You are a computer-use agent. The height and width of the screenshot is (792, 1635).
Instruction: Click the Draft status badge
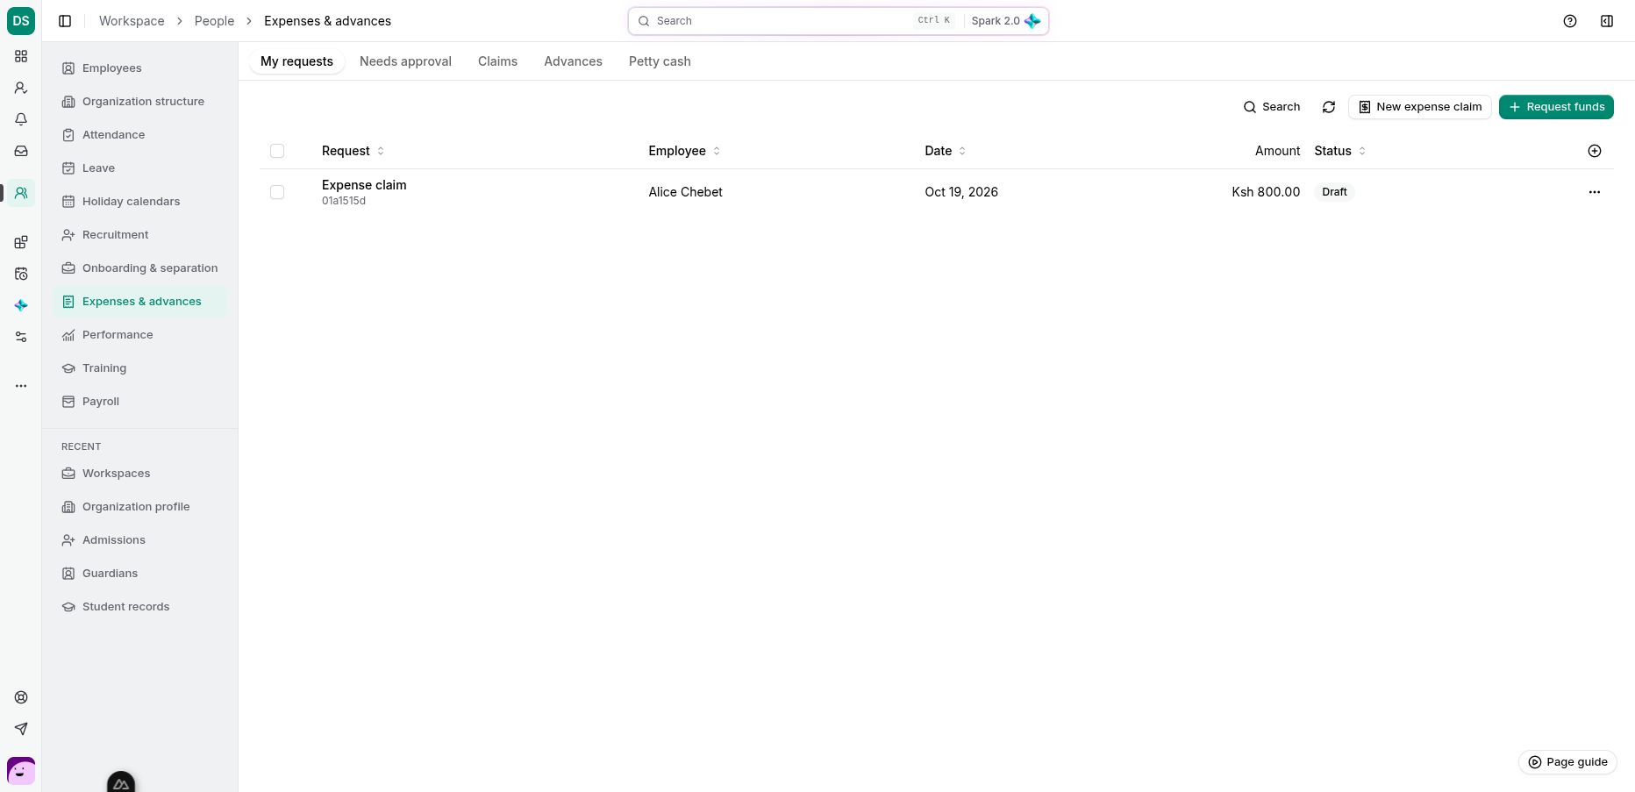1334,192
